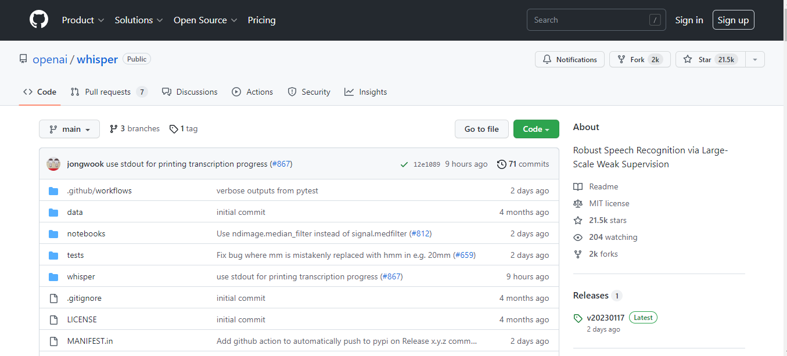
Task: Click the file icon for .gitignore
Action: click(x=54, y=298)
